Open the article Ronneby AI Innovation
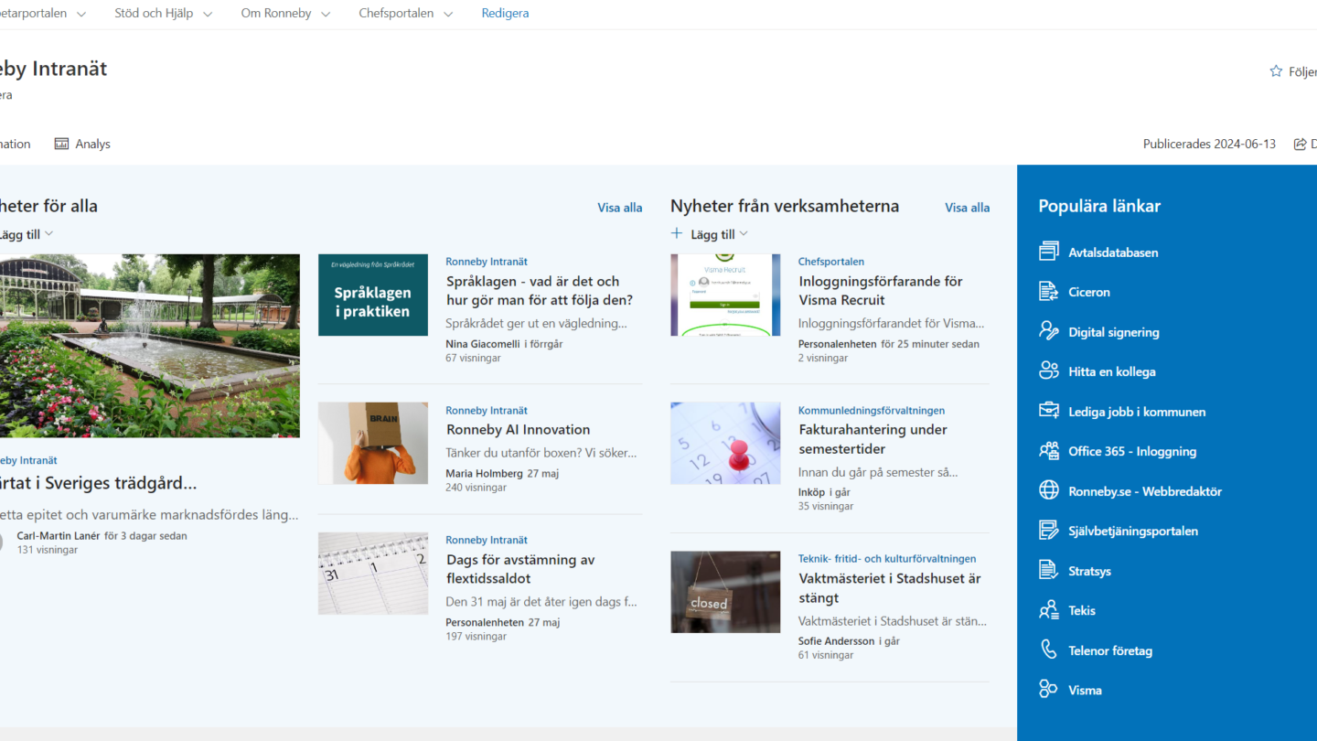The width and height of the screenshot is (1317, 741). pyautogui.click(x=518, y=430)
